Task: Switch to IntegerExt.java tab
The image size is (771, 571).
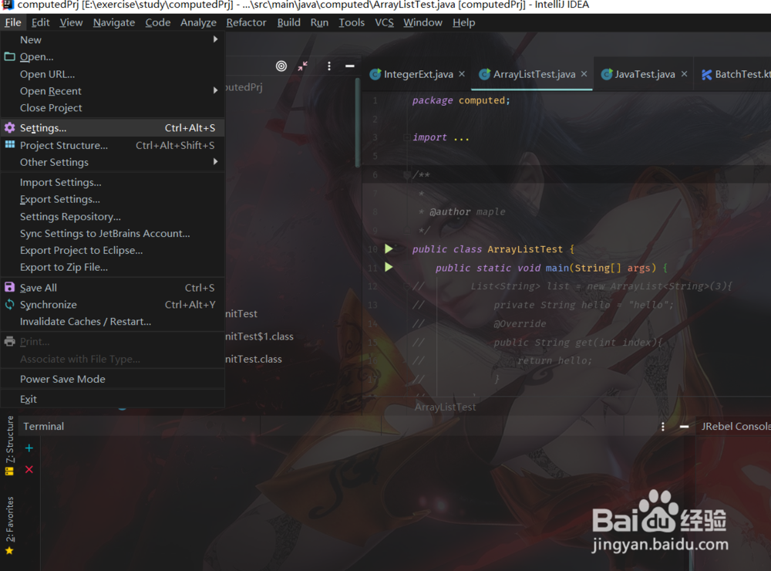Action: click(x=418, y=74)
